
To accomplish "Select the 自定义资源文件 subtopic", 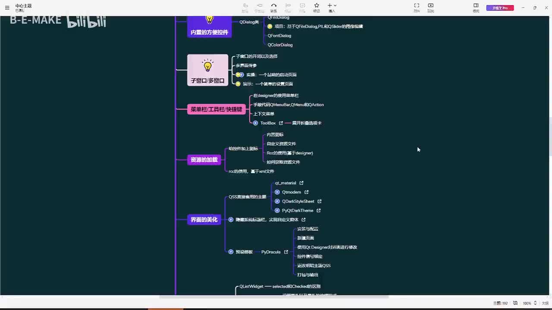I will (281, 144).
